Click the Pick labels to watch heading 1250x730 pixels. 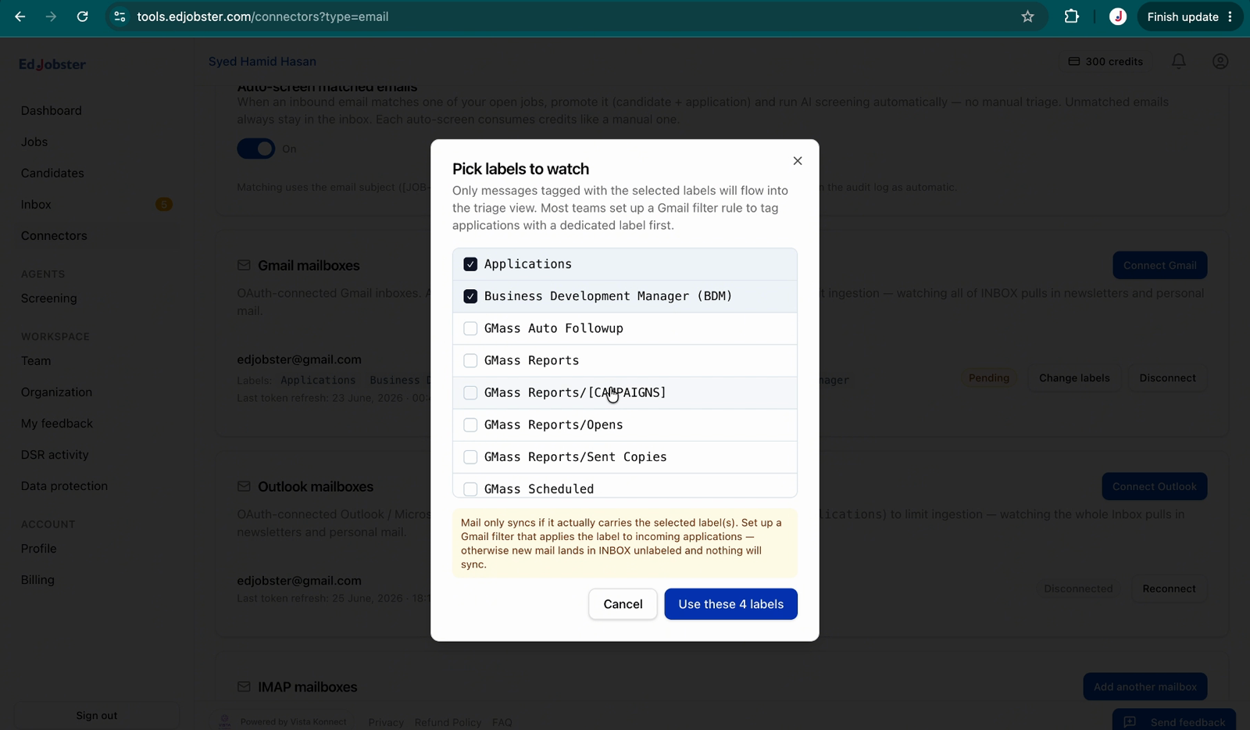tap(521, 169)
